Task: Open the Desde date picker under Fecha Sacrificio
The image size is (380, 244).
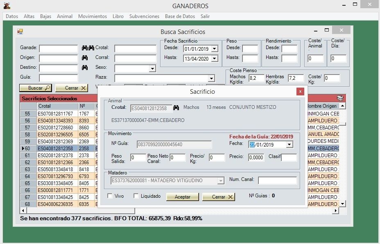Action: [215, 49]
